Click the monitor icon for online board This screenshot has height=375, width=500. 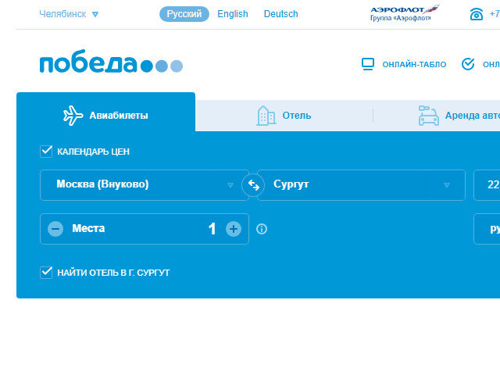click(368, 64)
